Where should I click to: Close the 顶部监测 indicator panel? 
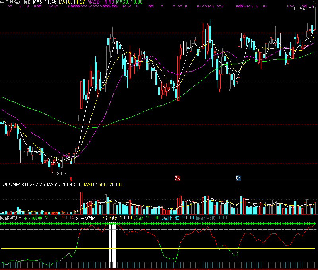(20, 218)
